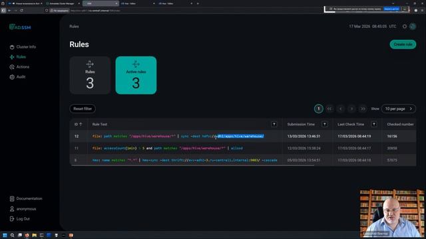Jump to the last page with double-right arrows
This screenshot has height=239, width=426.
363,109
